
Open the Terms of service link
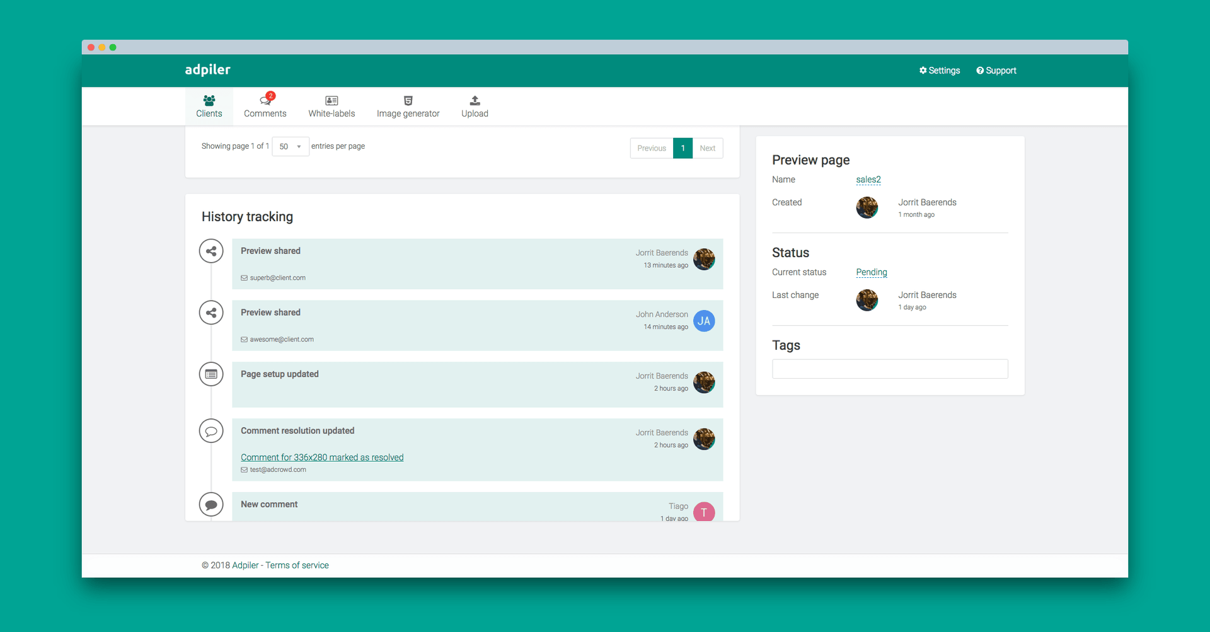[297, 565]
